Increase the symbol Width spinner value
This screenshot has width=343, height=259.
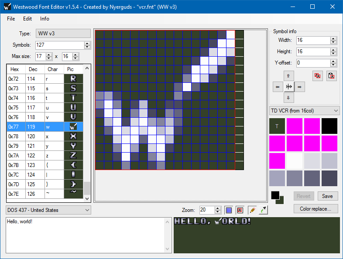click(333, 38)
